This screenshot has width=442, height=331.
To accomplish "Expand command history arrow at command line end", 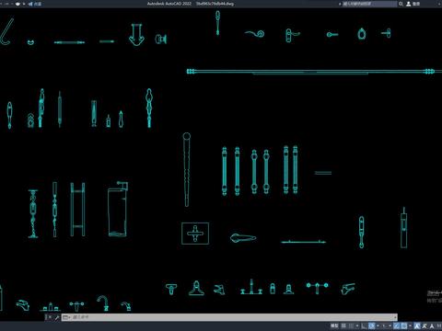I will [x=395, y=317].
